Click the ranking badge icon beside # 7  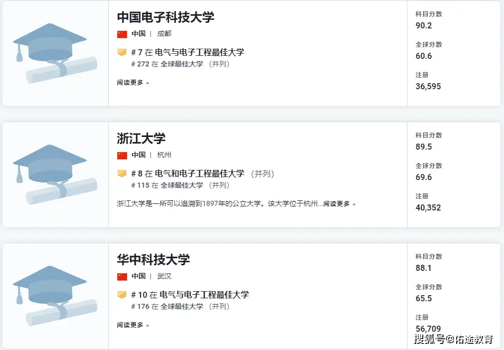pyautogui.click(x=122, y=52)
